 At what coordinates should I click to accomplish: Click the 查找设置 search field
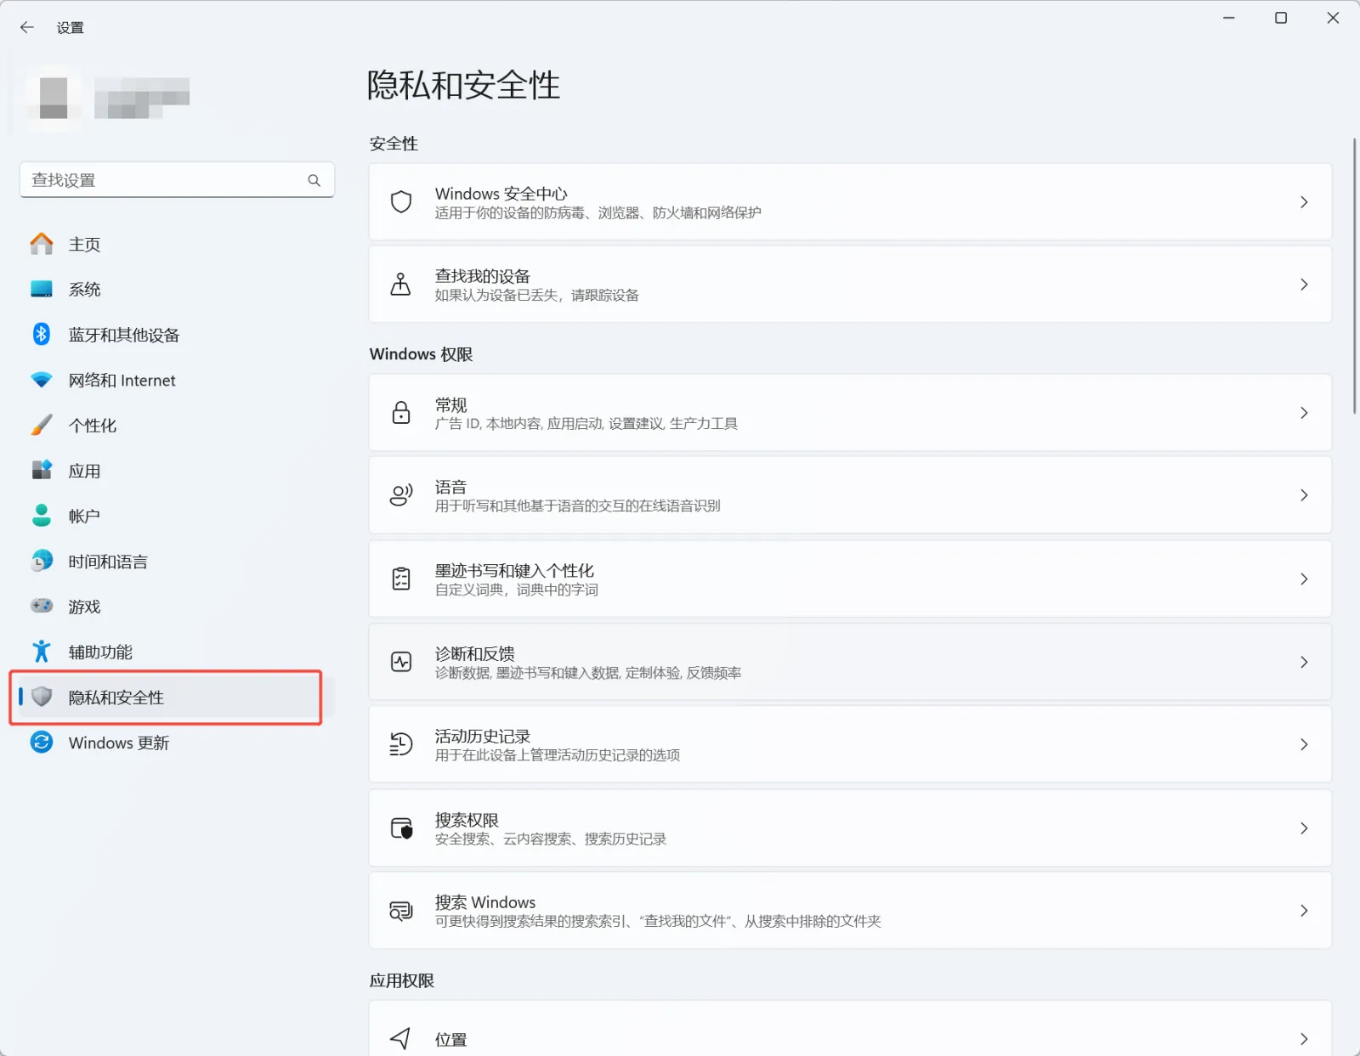[177, 180]
